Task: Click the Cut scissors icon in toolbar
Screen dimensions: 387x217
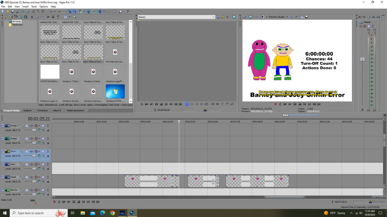Action: [x=33, y=11]
